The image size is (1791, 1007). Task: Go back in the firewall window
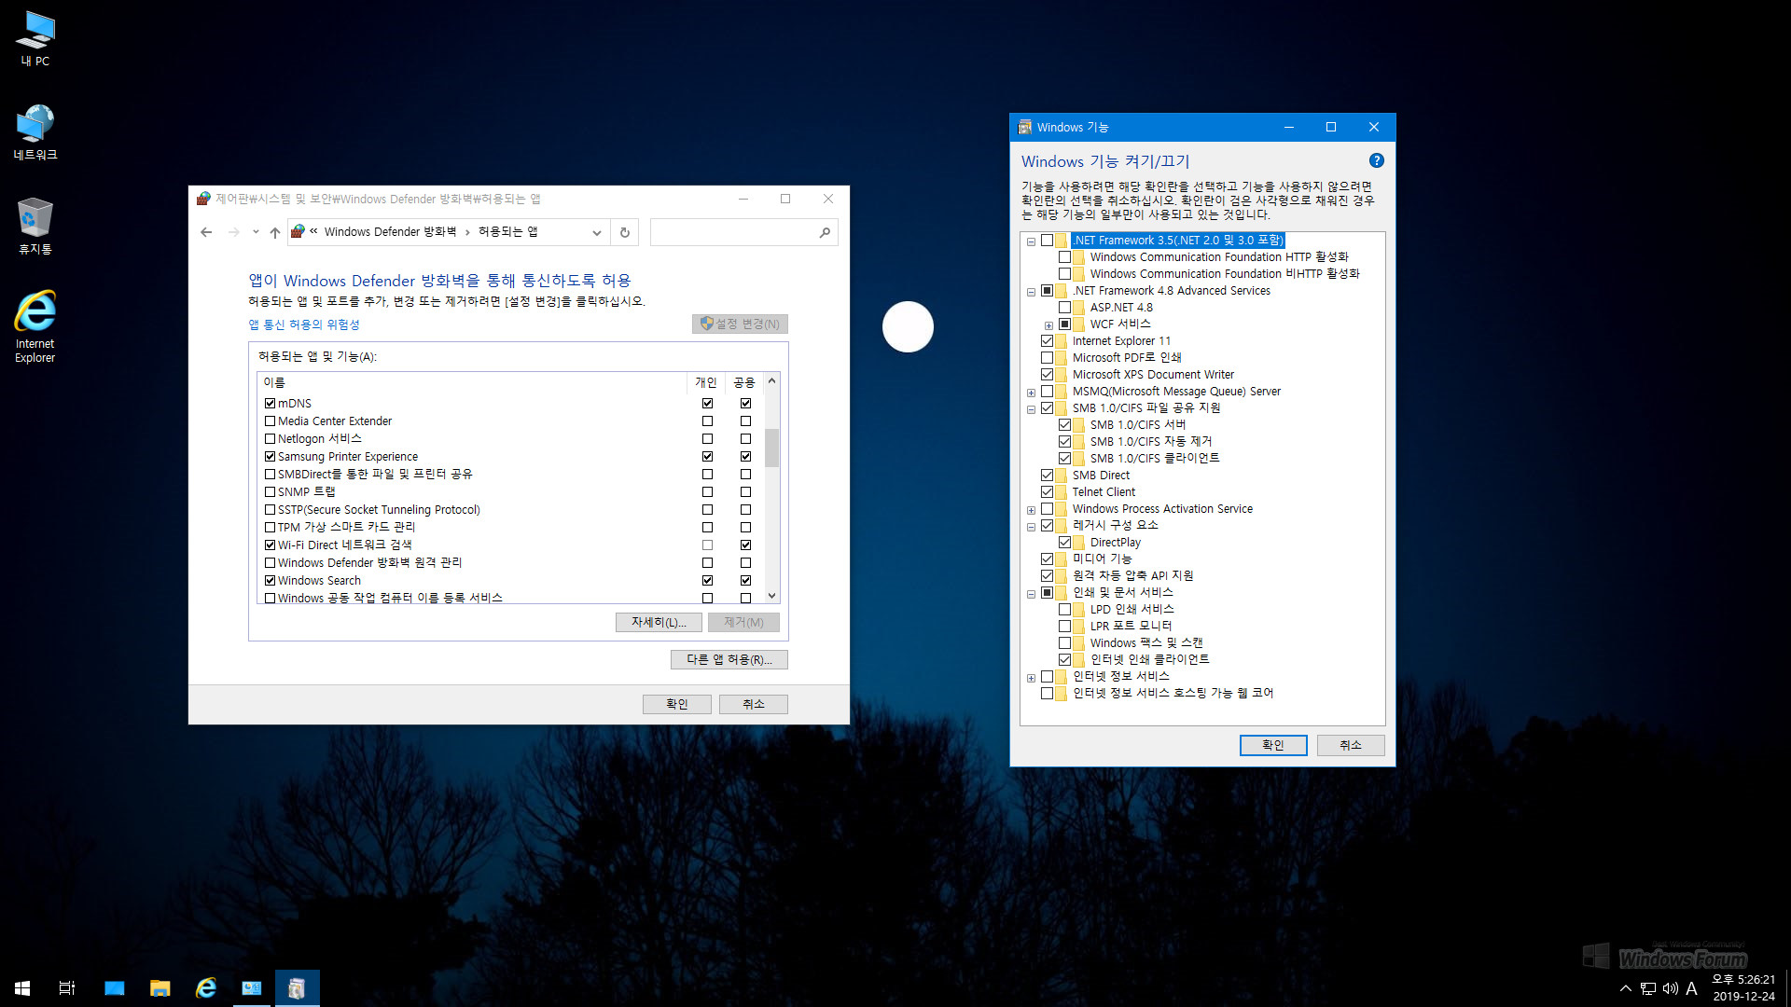tap(206, 232)
